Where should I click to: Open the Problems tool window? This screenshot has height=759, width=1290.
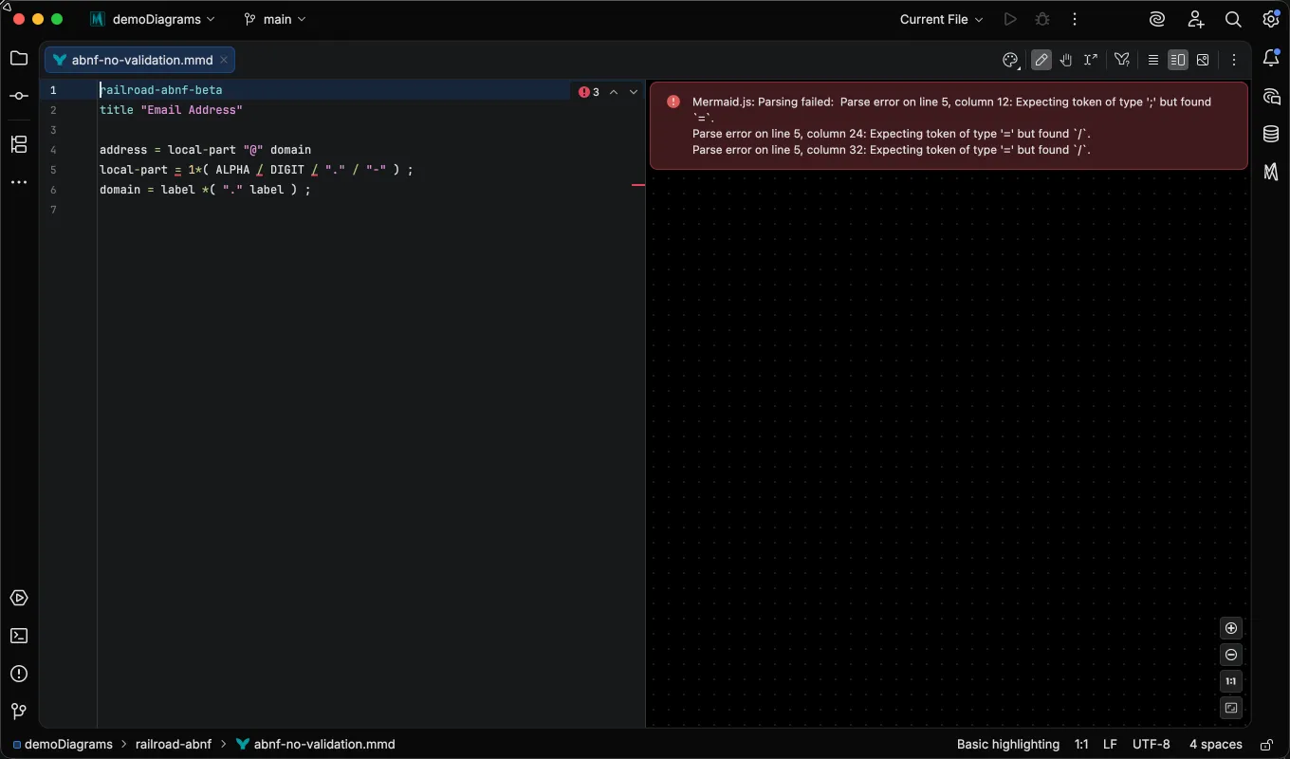click(x=19, y=674)
